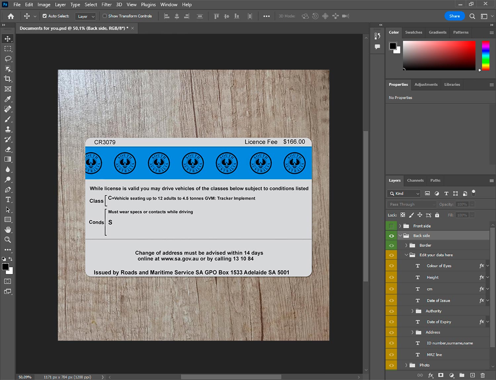Expand the Border layer group
Viewport: 496px width, 380px height.
406,245
